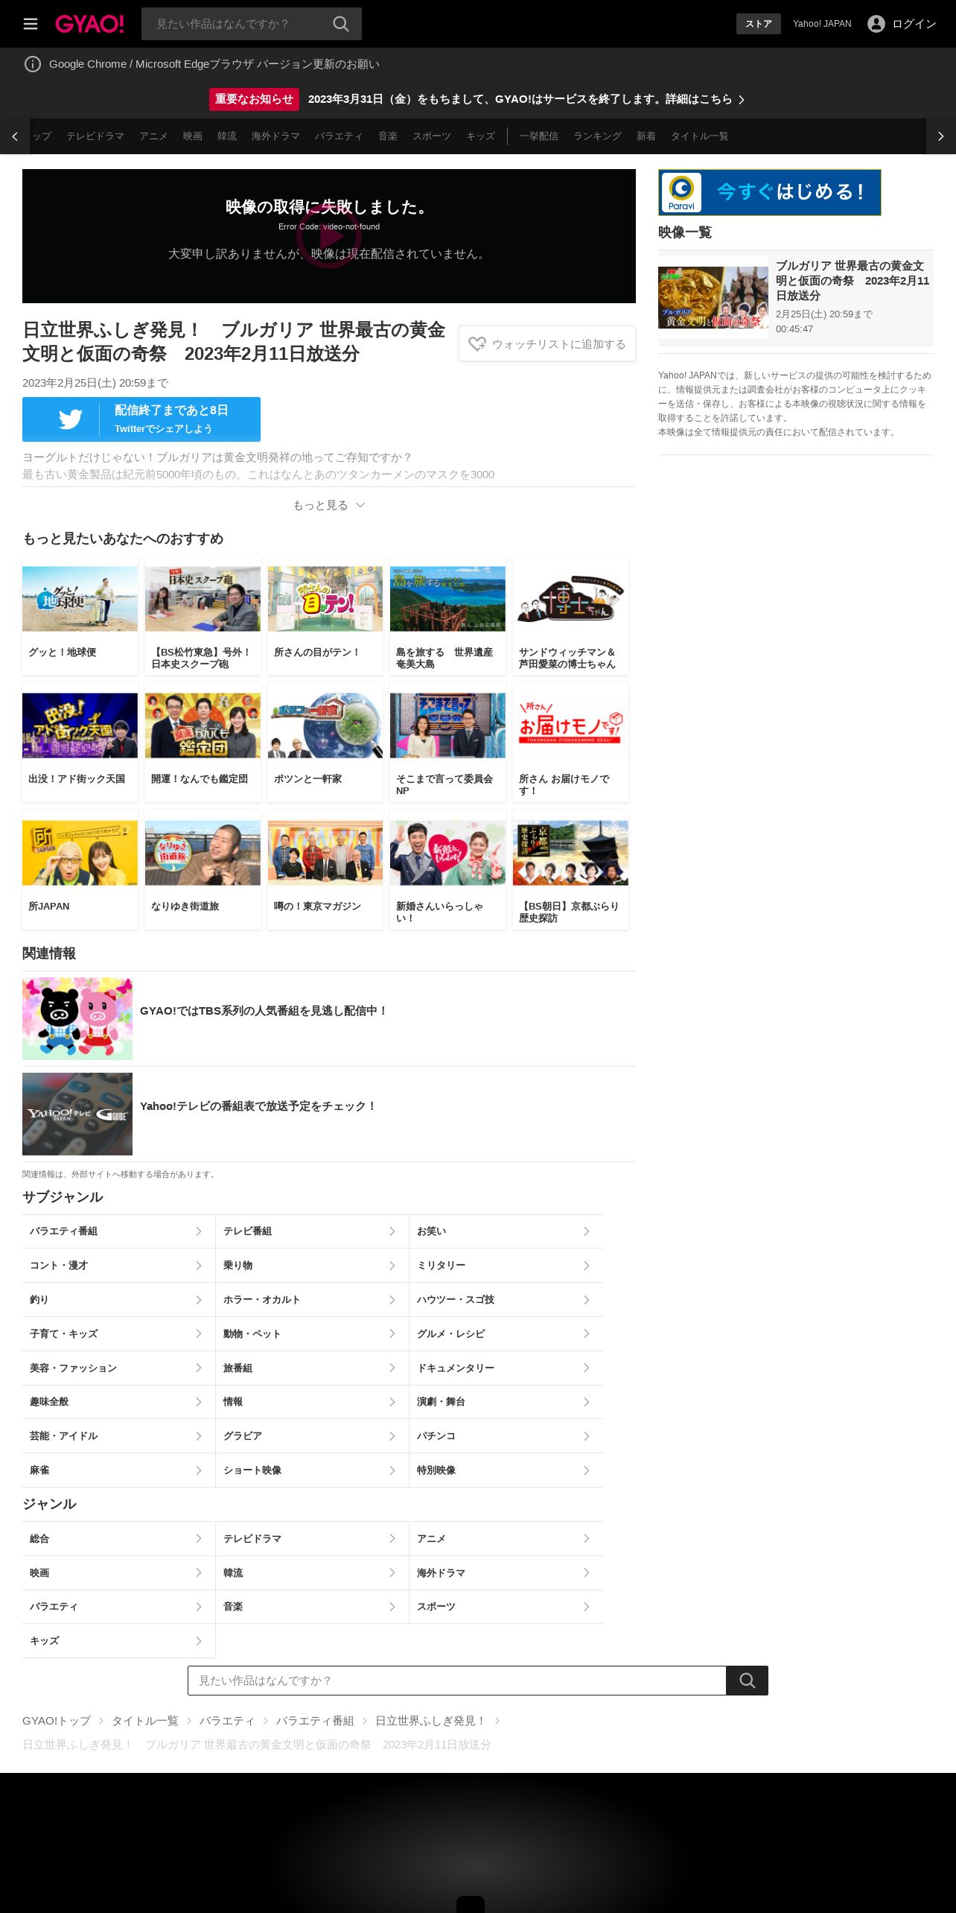
Task: Select タイトル一覧 in top navigation
Action: pos(700,136)
